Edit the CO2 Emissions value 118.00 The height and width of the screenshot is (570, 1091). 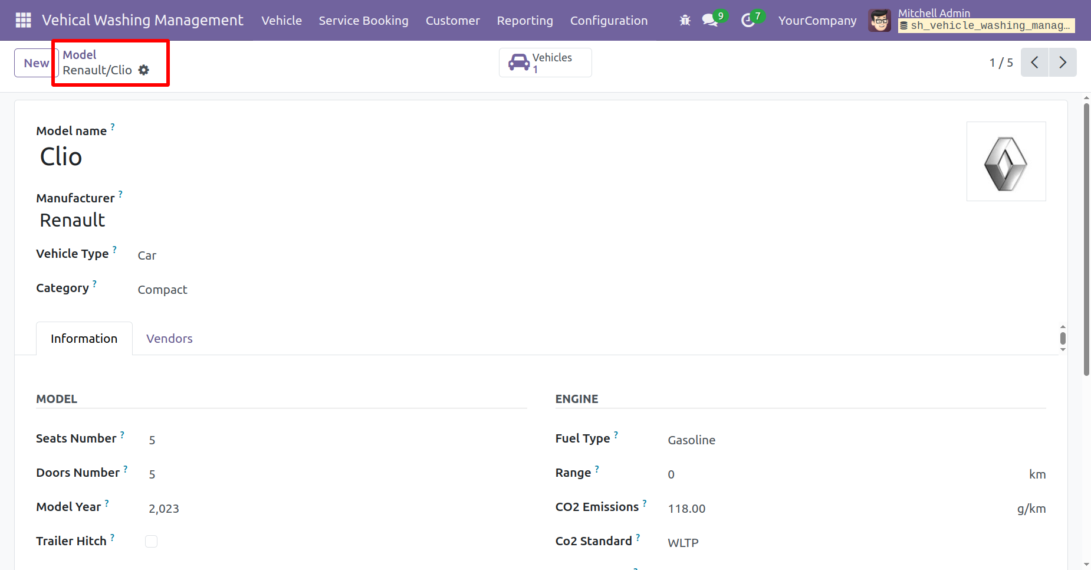point(686,509)
